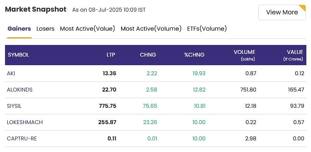Click the LTP column header
The width and height of the screenshot is (311, 152).
tap(111, 55)
